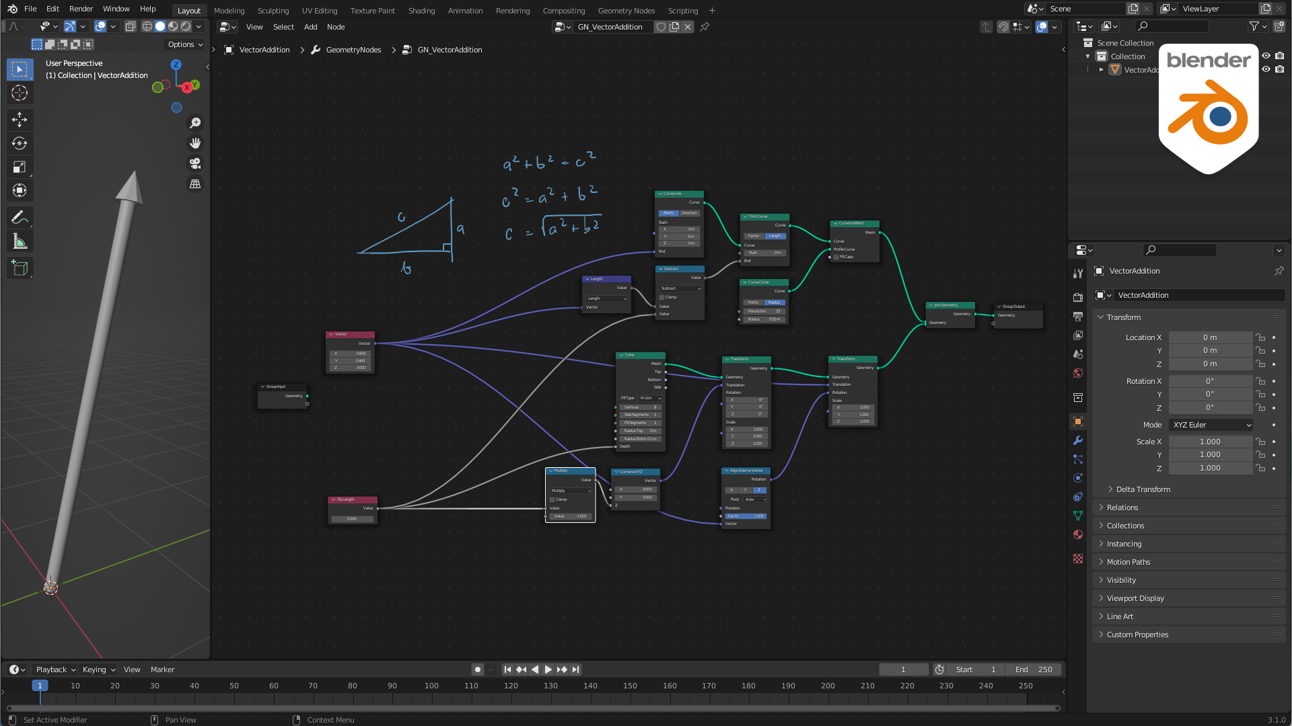Select the Annotate tool in viewport toolbar
The width and height of the screenshot is (1292, 726).
pos(20,217)
